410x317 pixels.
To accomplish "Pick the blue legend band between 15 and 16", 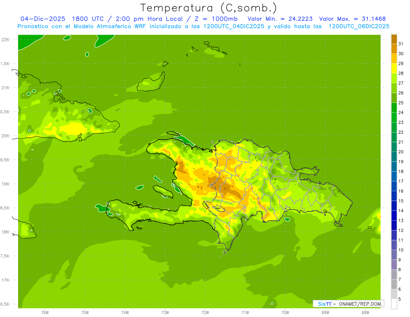I will point(394,196).
